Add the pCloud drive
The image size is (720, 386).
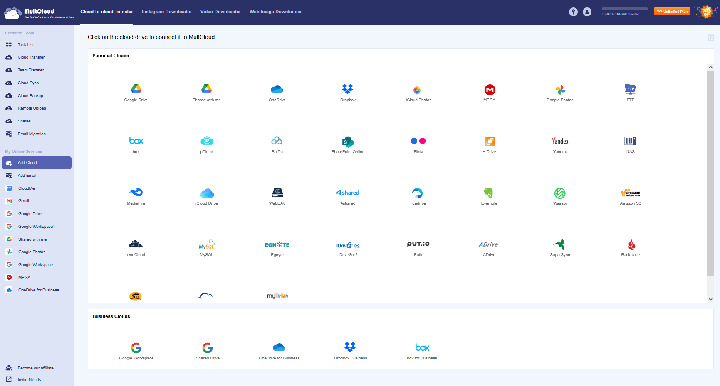point(207,142)
